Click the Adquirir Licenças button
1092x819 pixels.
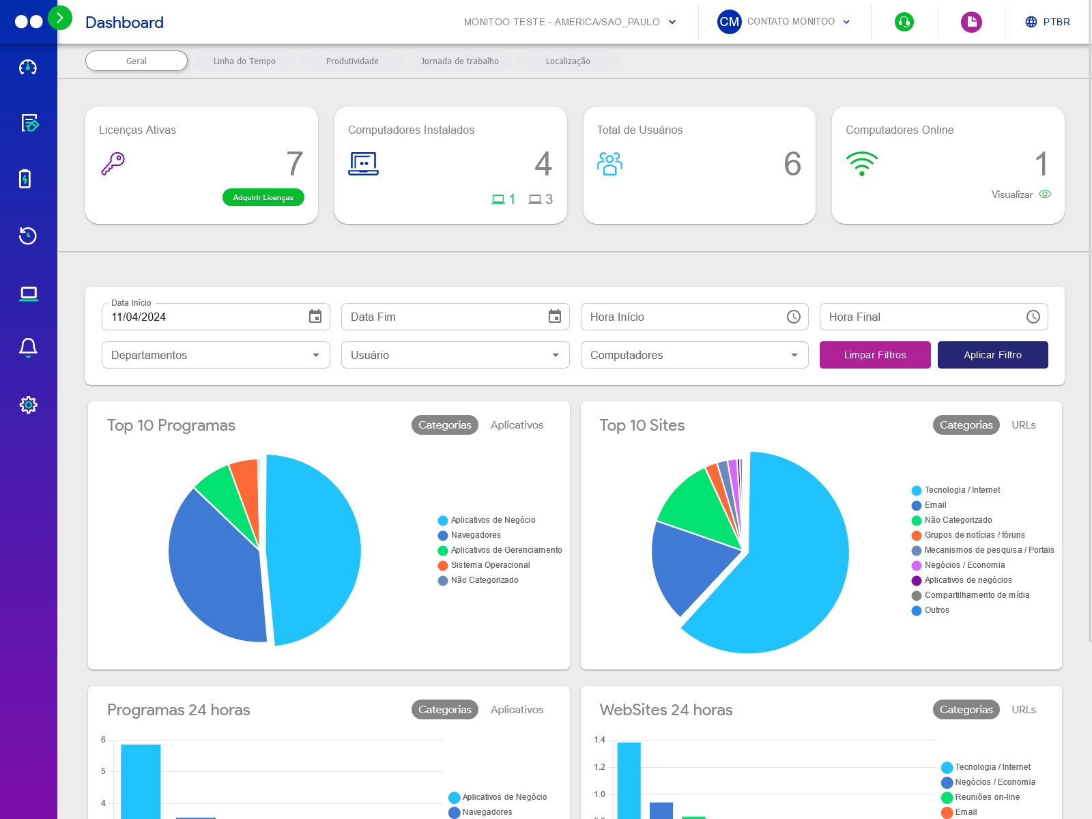point(263,197)
